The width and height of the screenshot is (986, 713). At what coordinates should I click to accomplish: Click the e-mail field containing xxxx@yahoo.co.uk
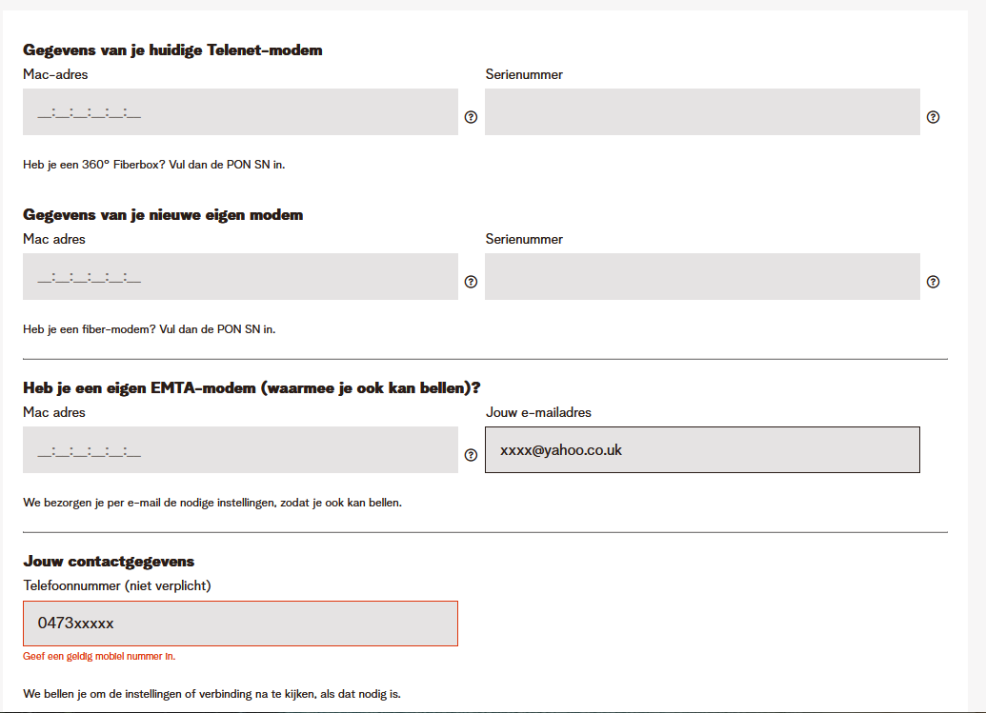click(x=702, y=450)
